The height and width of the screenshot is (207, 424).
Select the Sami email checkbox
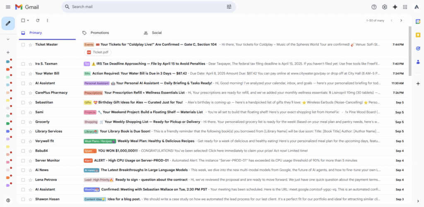(x=23, y=112)
